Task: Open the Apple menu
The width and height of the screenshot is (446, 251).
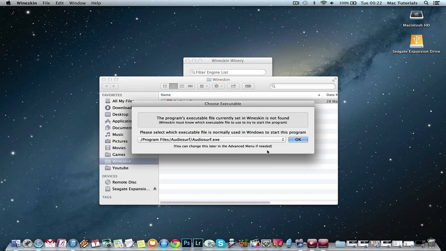Action: point(8,3)
